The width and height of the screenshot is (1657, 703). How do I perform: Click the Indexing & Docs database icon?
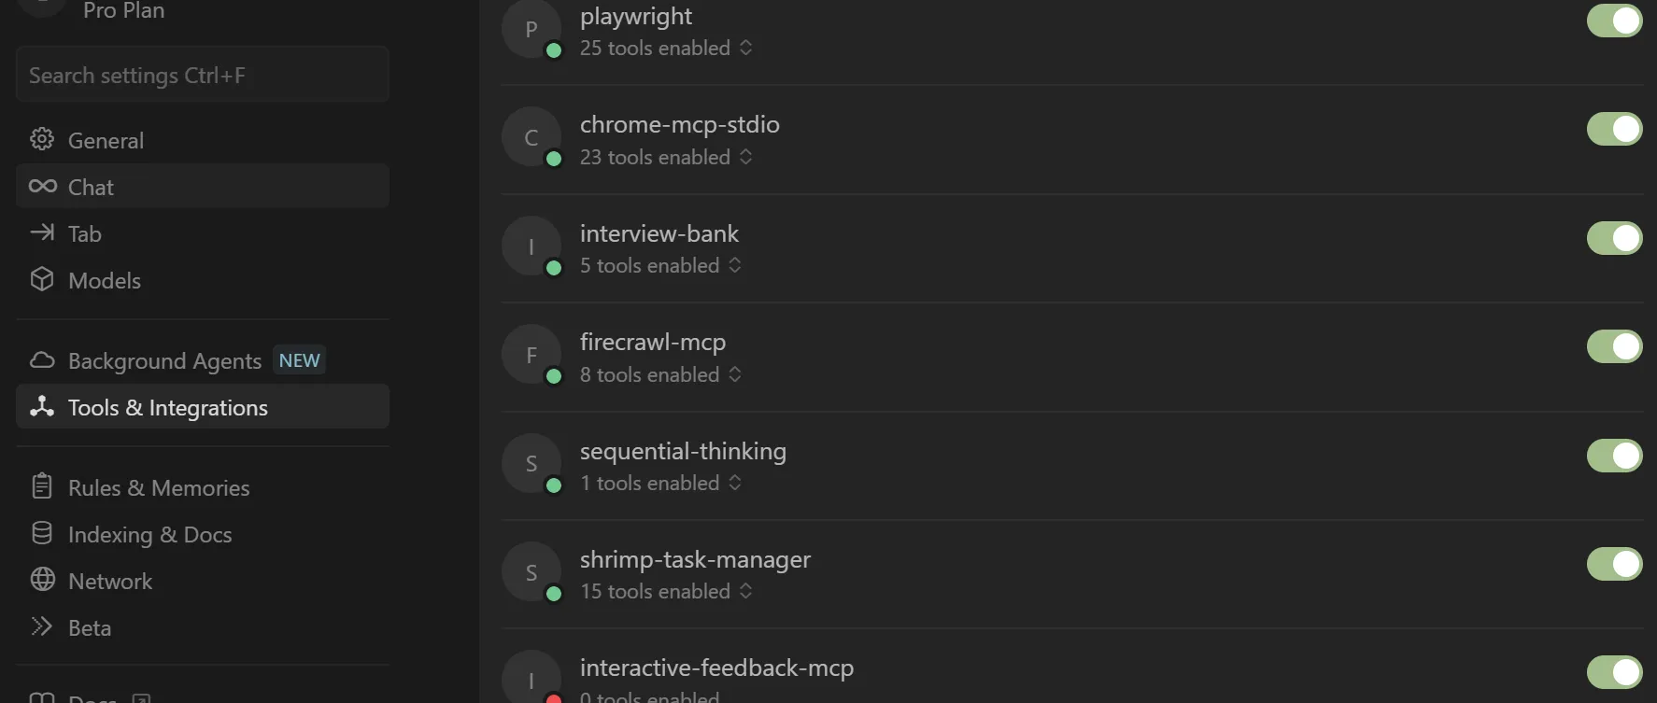click(42, 533)
